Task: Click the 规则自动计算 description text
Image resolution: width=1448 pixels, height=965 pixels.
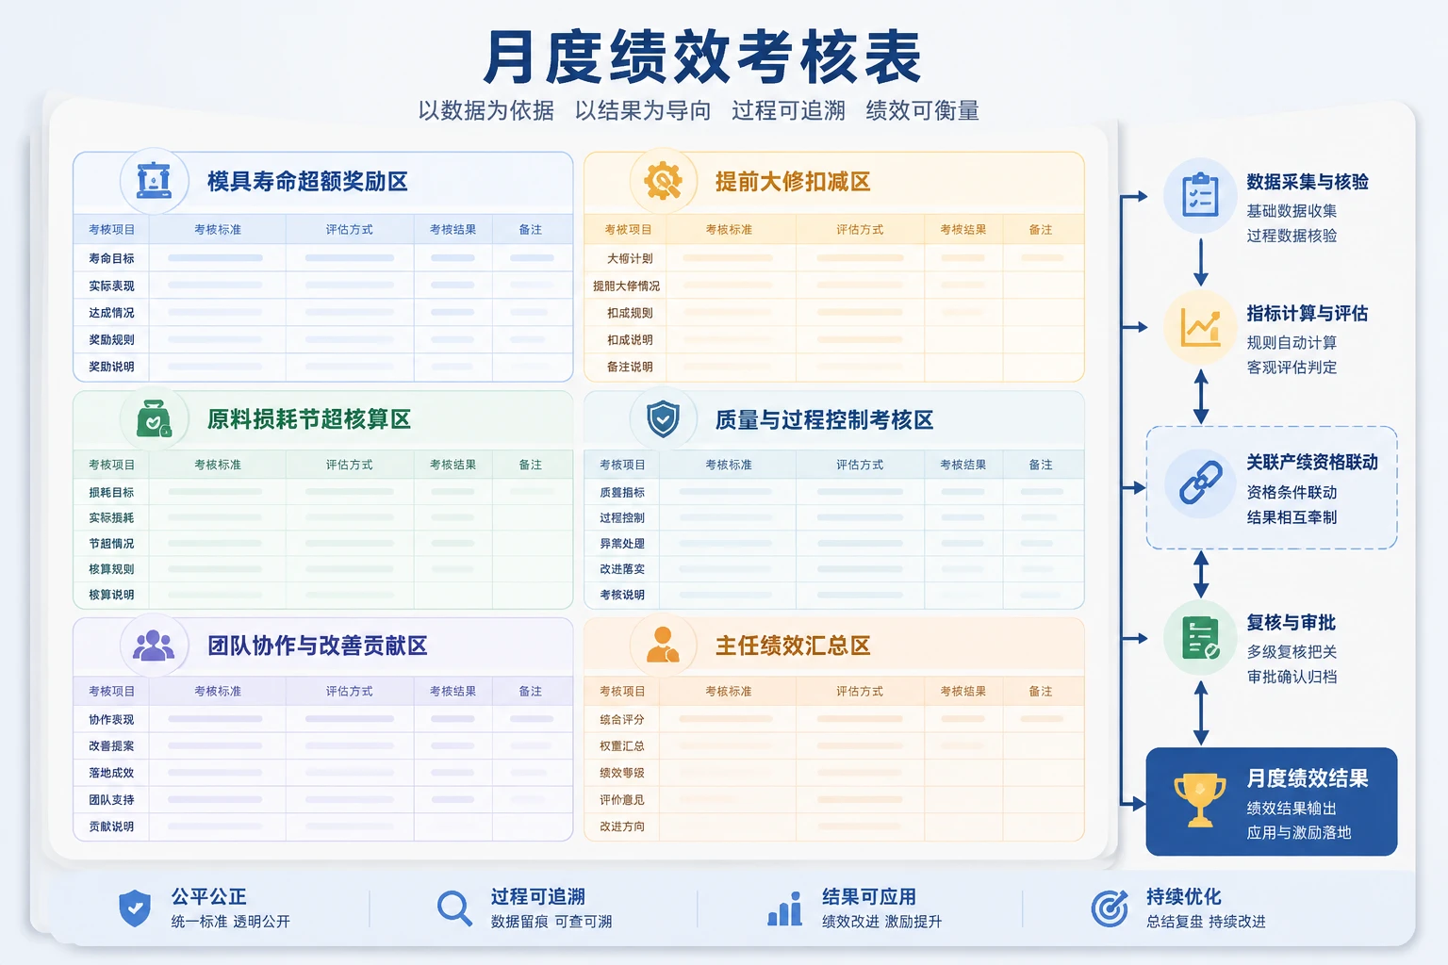Action: (1292, 343)
